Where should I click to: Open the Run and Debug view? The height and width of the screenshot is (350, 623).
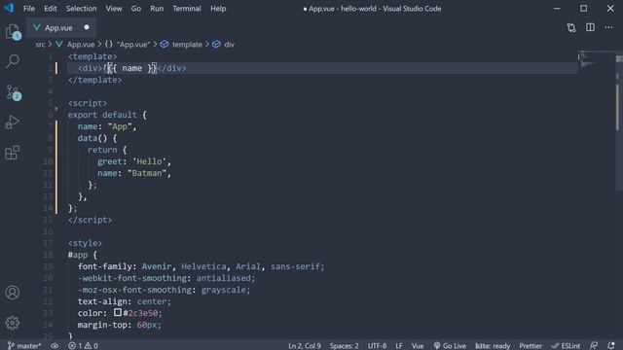pyautogui.click(x=13, y=122)
